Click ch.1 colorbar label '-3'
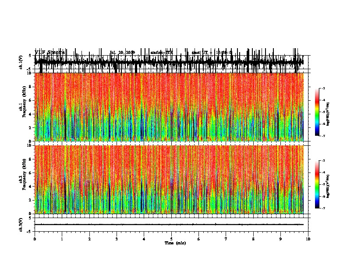This screenshot has width=347, height=268. (323, 88)
